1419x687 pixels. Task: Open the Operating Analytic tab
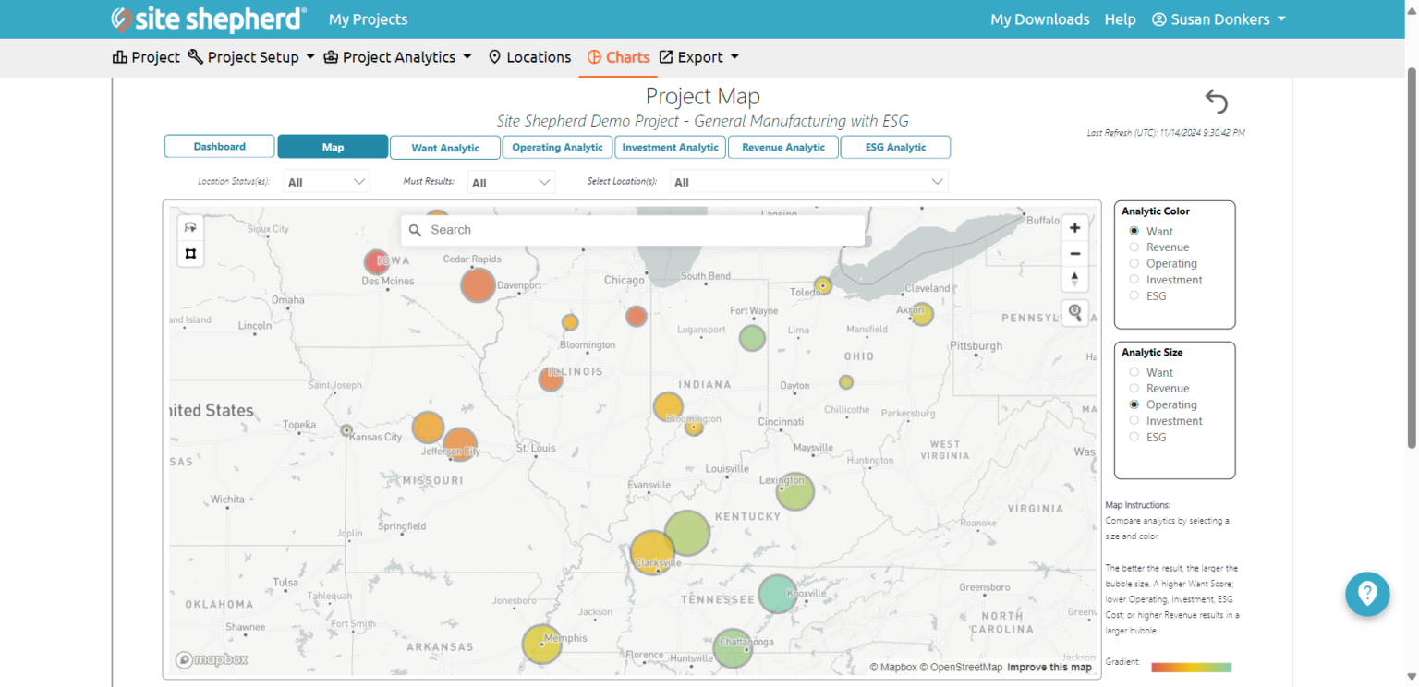[x=558, y=148]
